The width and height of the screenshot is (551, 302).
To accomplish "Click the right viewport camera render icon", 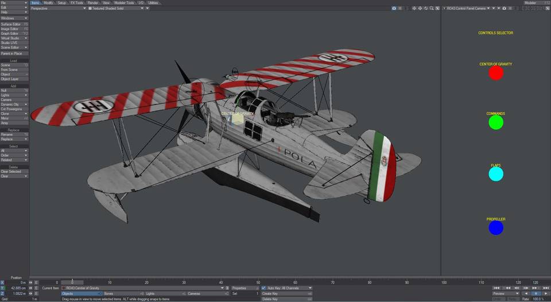I will pos(505,8).
